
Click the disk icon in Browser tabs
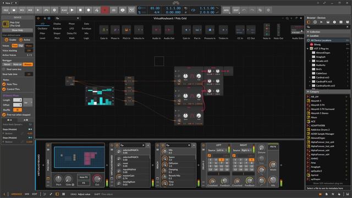pos(328,22)
